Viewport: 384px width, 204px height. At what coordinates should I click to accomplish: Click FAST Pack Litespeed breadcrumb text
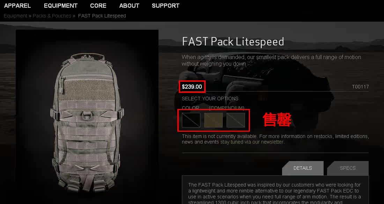click(102, 16)
